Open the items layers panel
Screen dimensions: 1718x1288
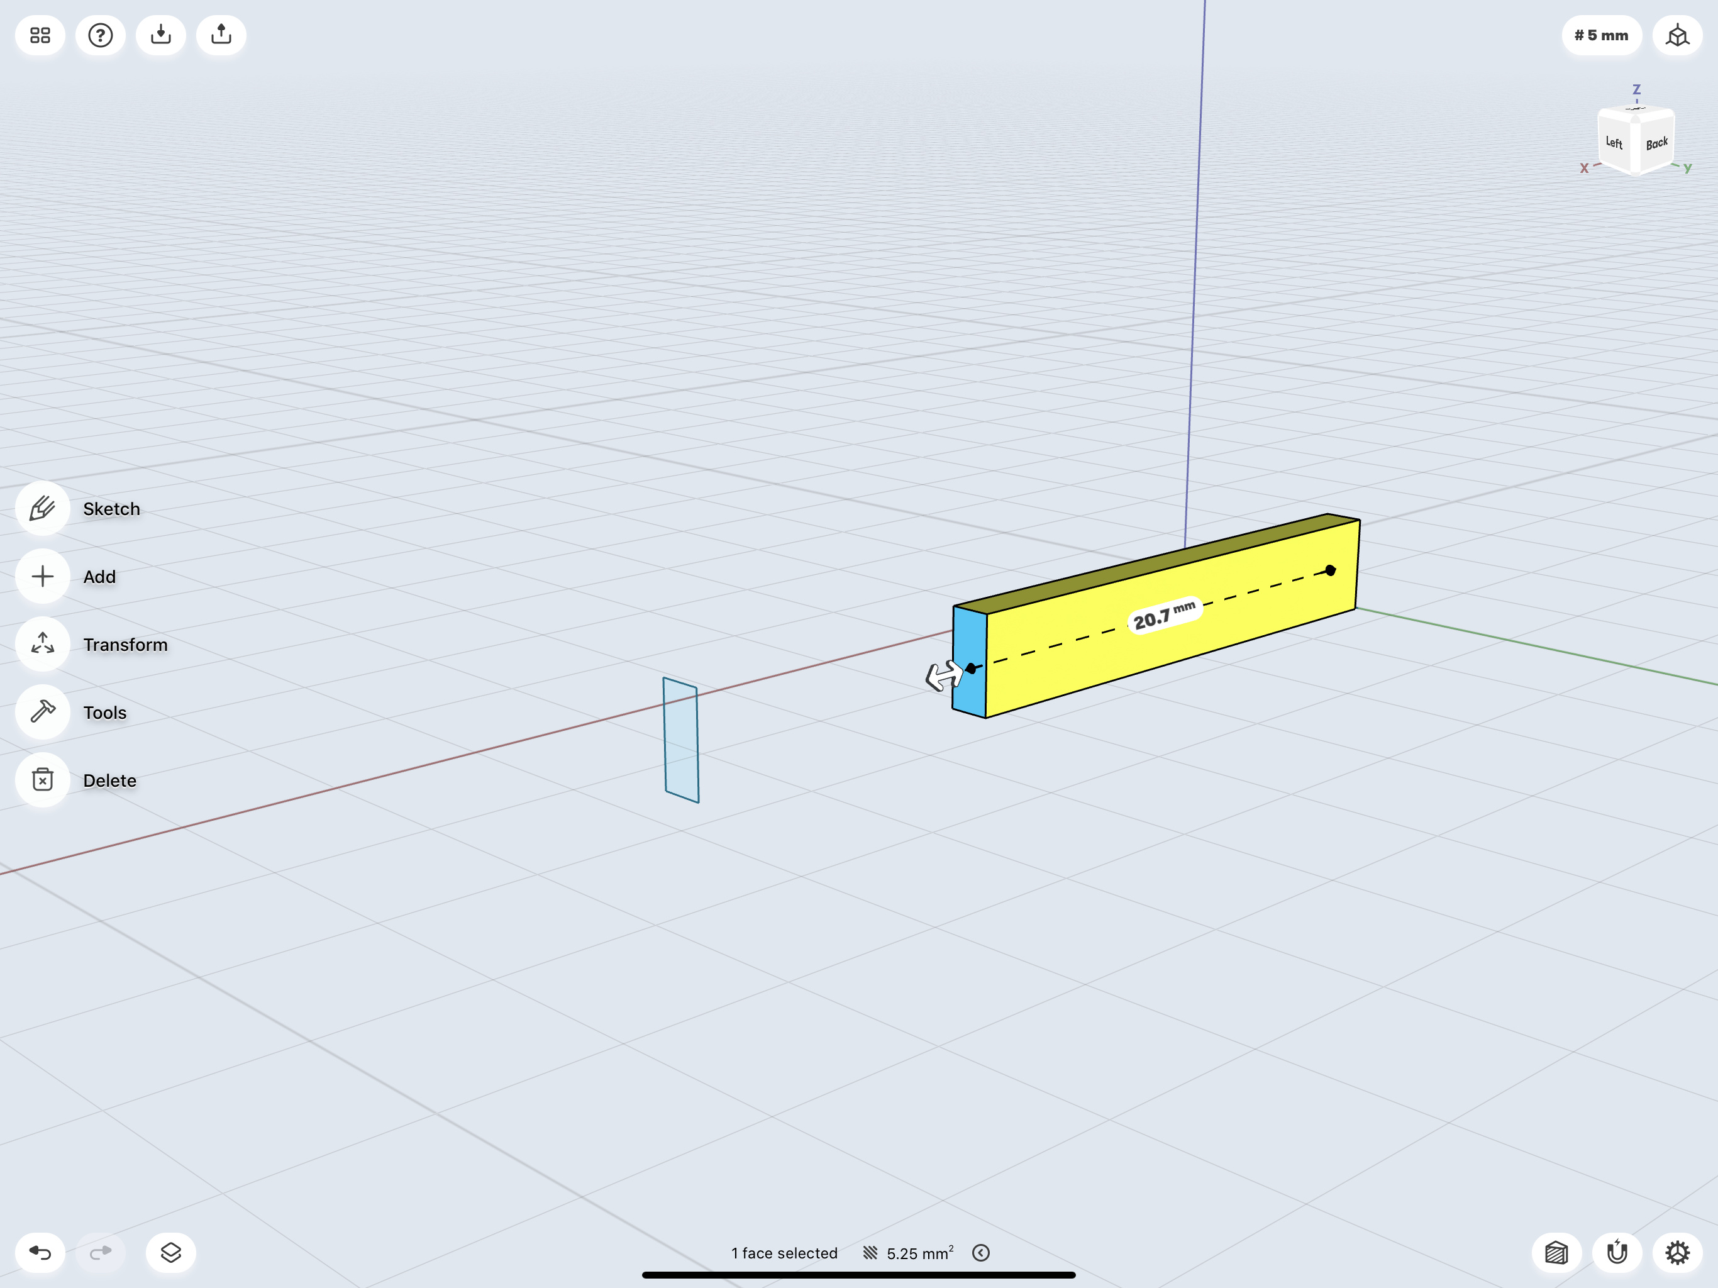[171, 1252]
